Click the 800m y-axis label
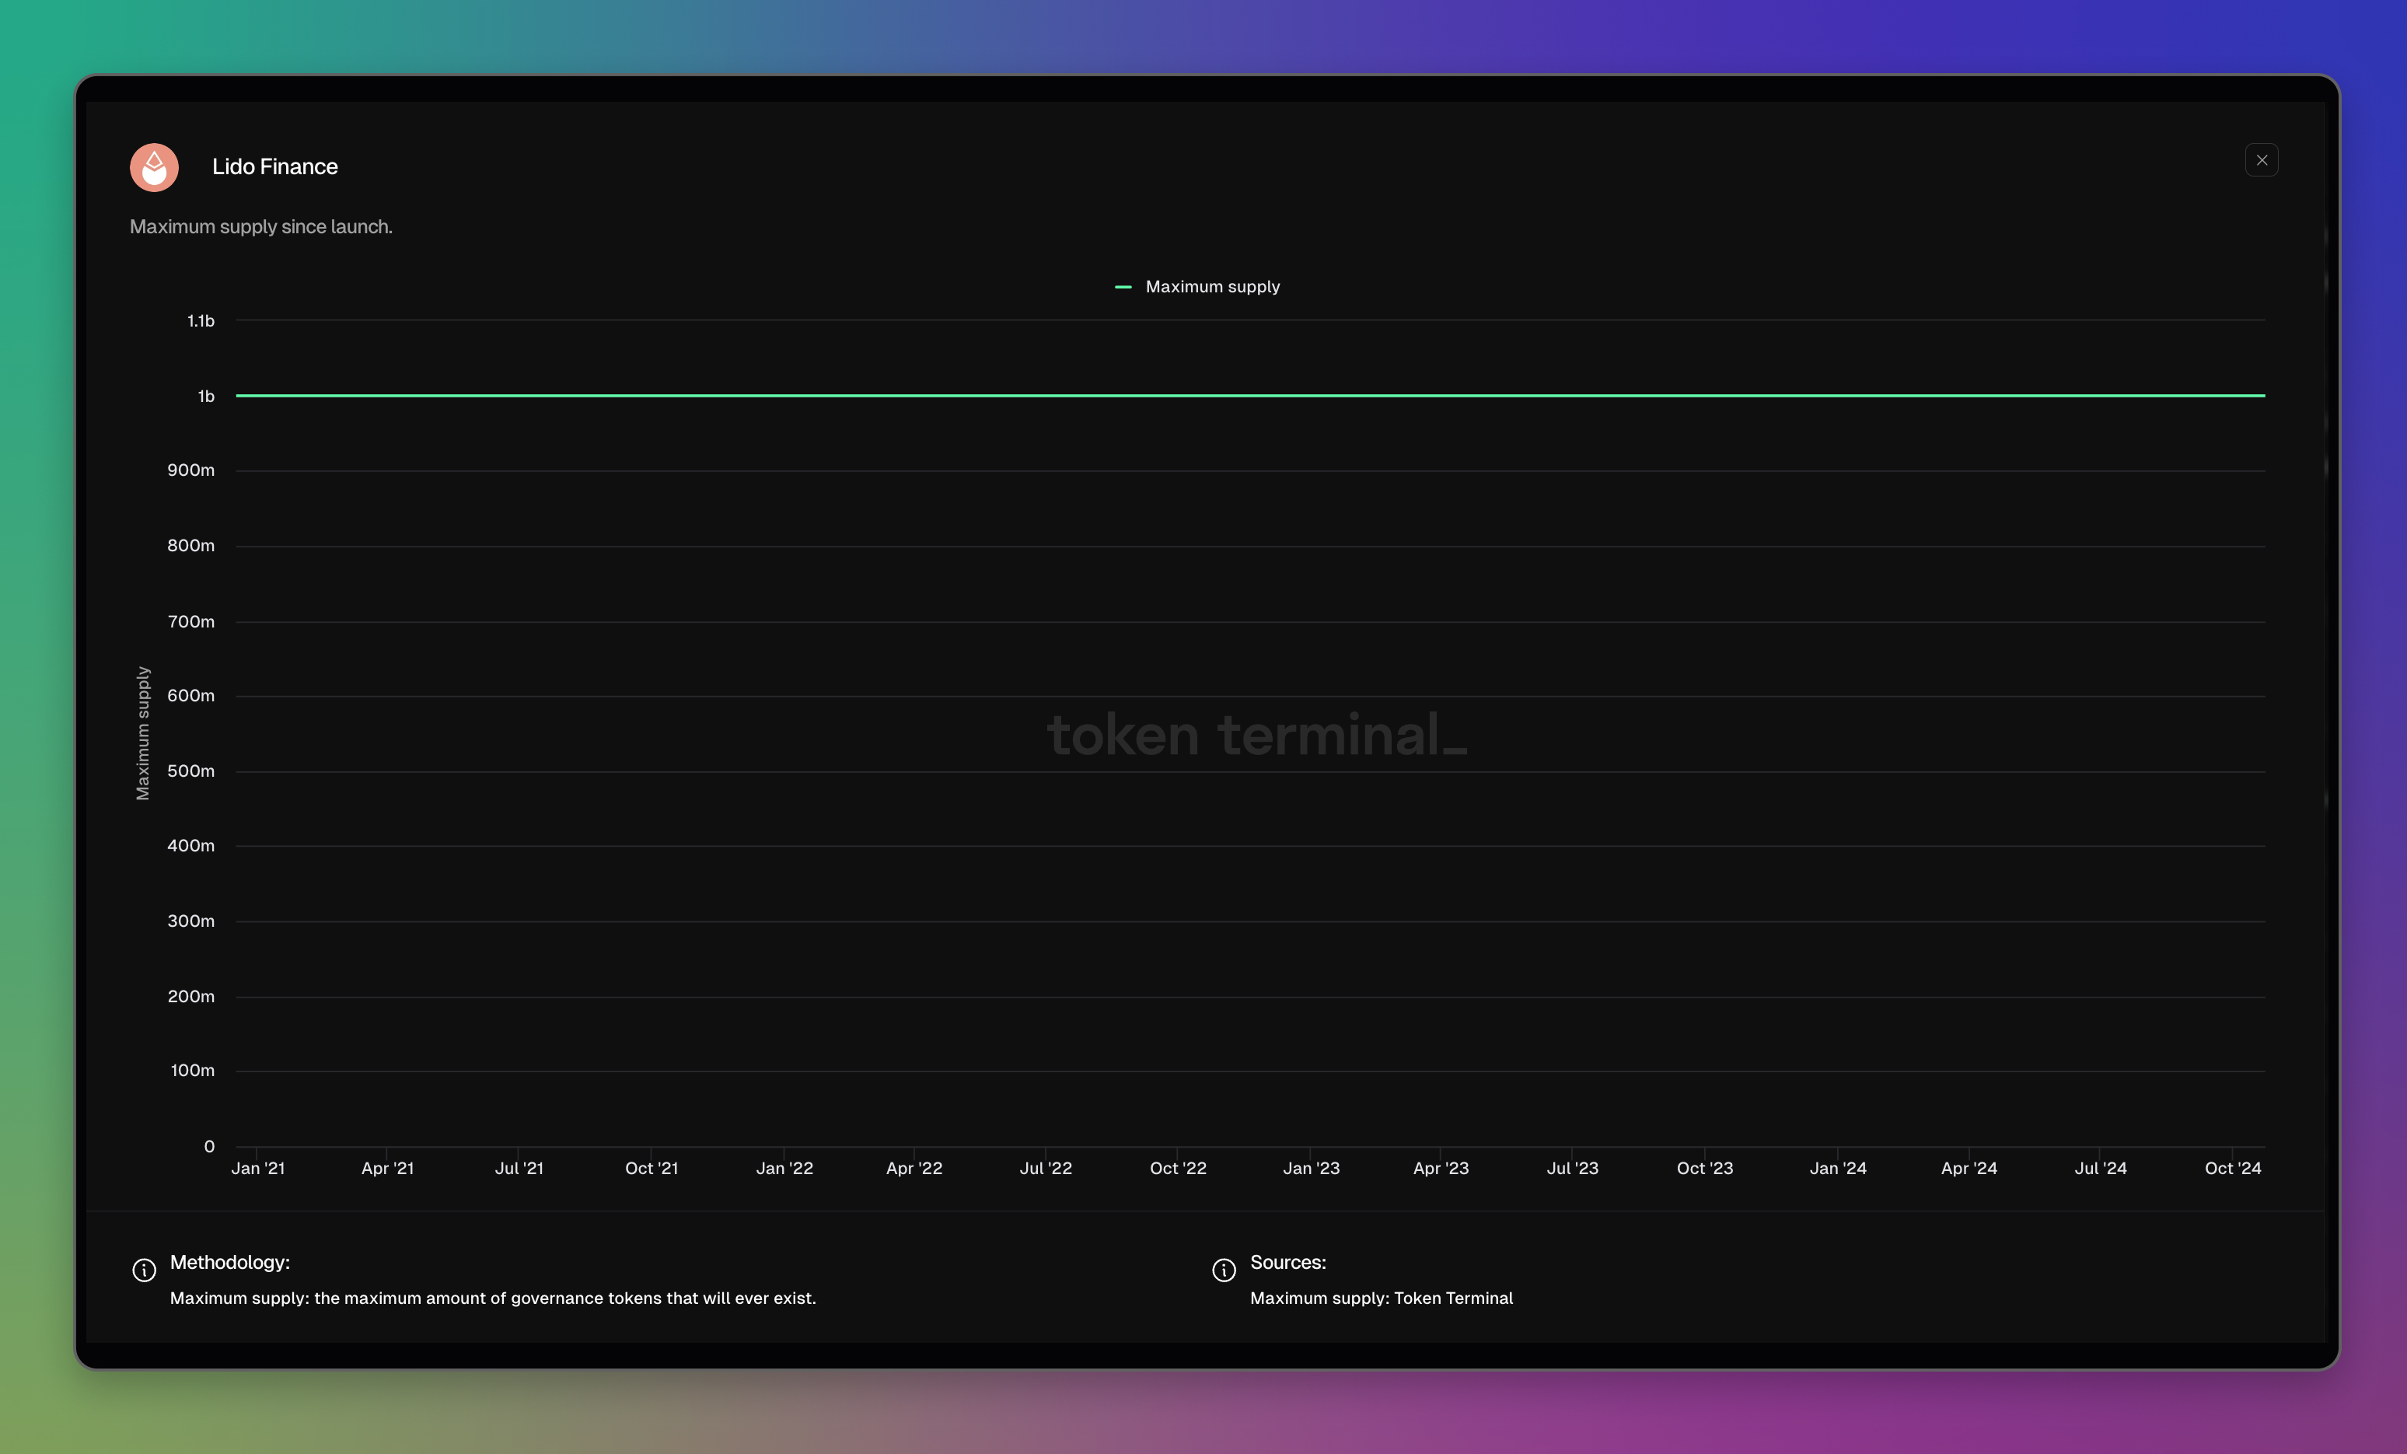 [190, 545]
